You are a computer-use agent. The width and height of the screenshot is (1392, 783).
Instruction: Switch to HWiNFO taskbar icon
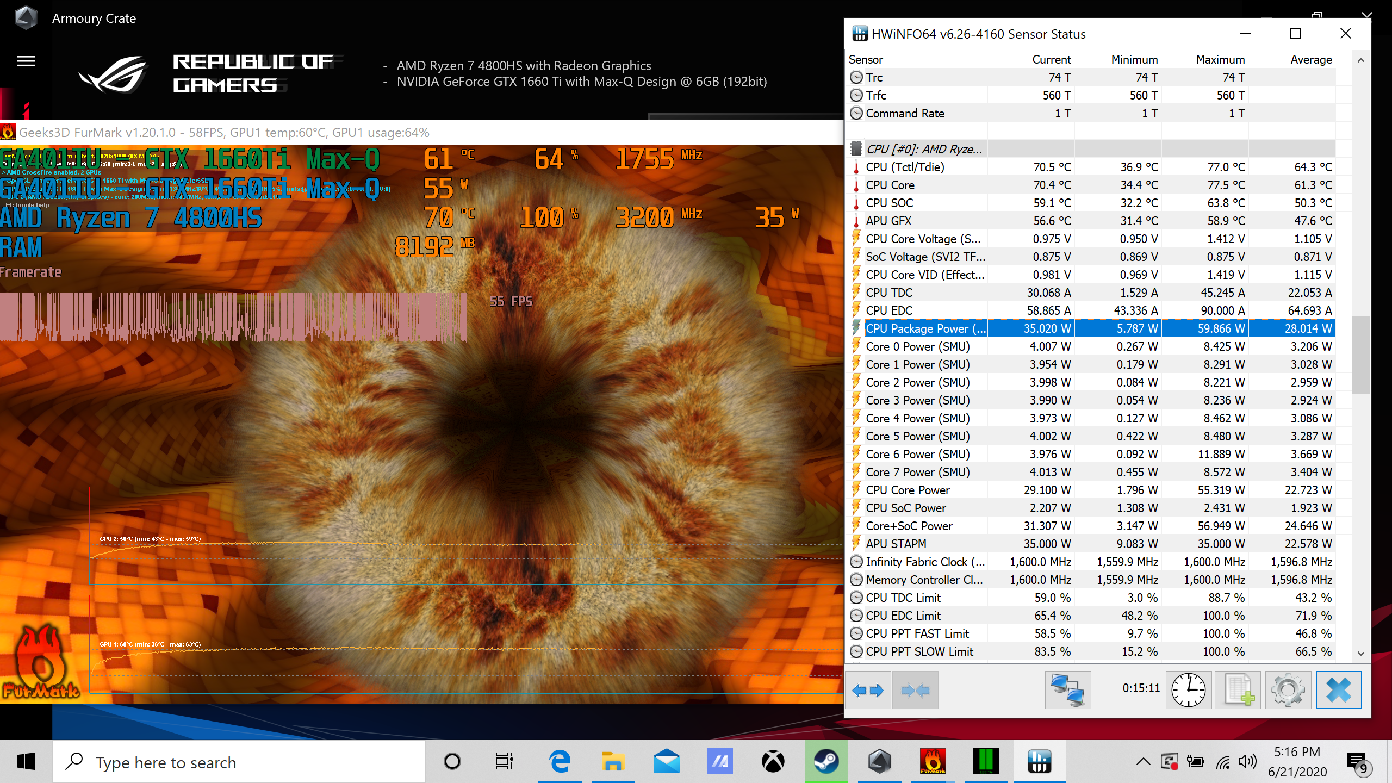[1039, 762]
